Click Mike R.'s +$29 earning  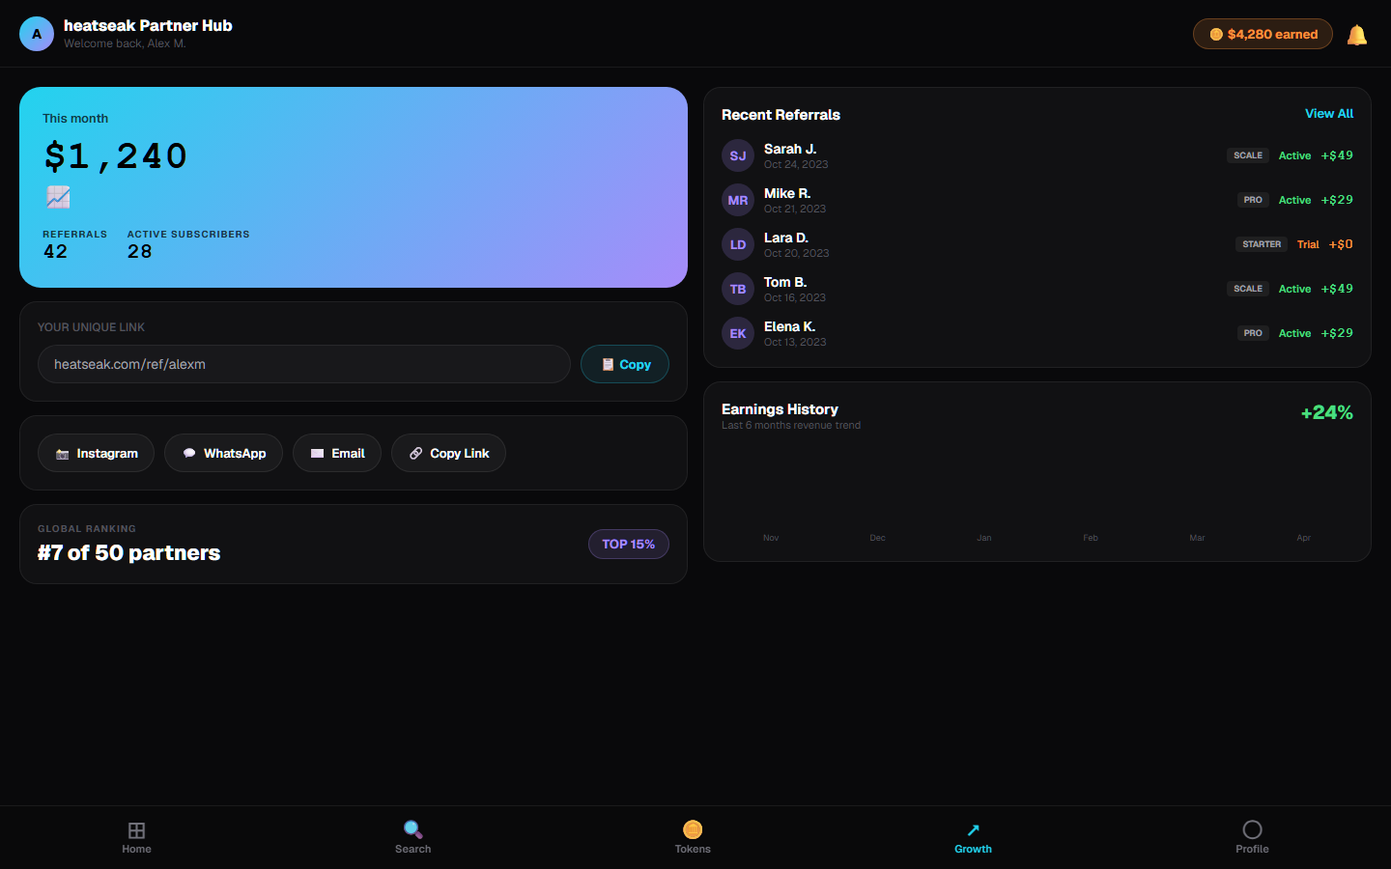(x=1337, y=200)
